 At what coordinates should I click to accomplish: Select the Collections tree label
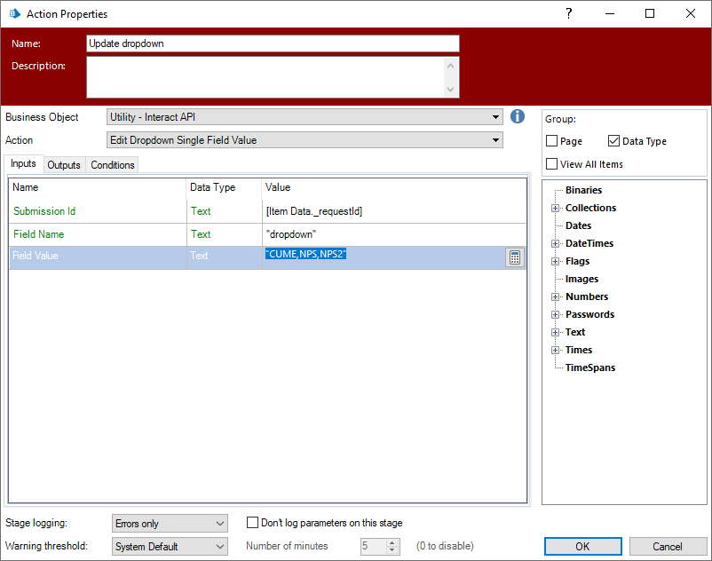[x=590, y=208]
